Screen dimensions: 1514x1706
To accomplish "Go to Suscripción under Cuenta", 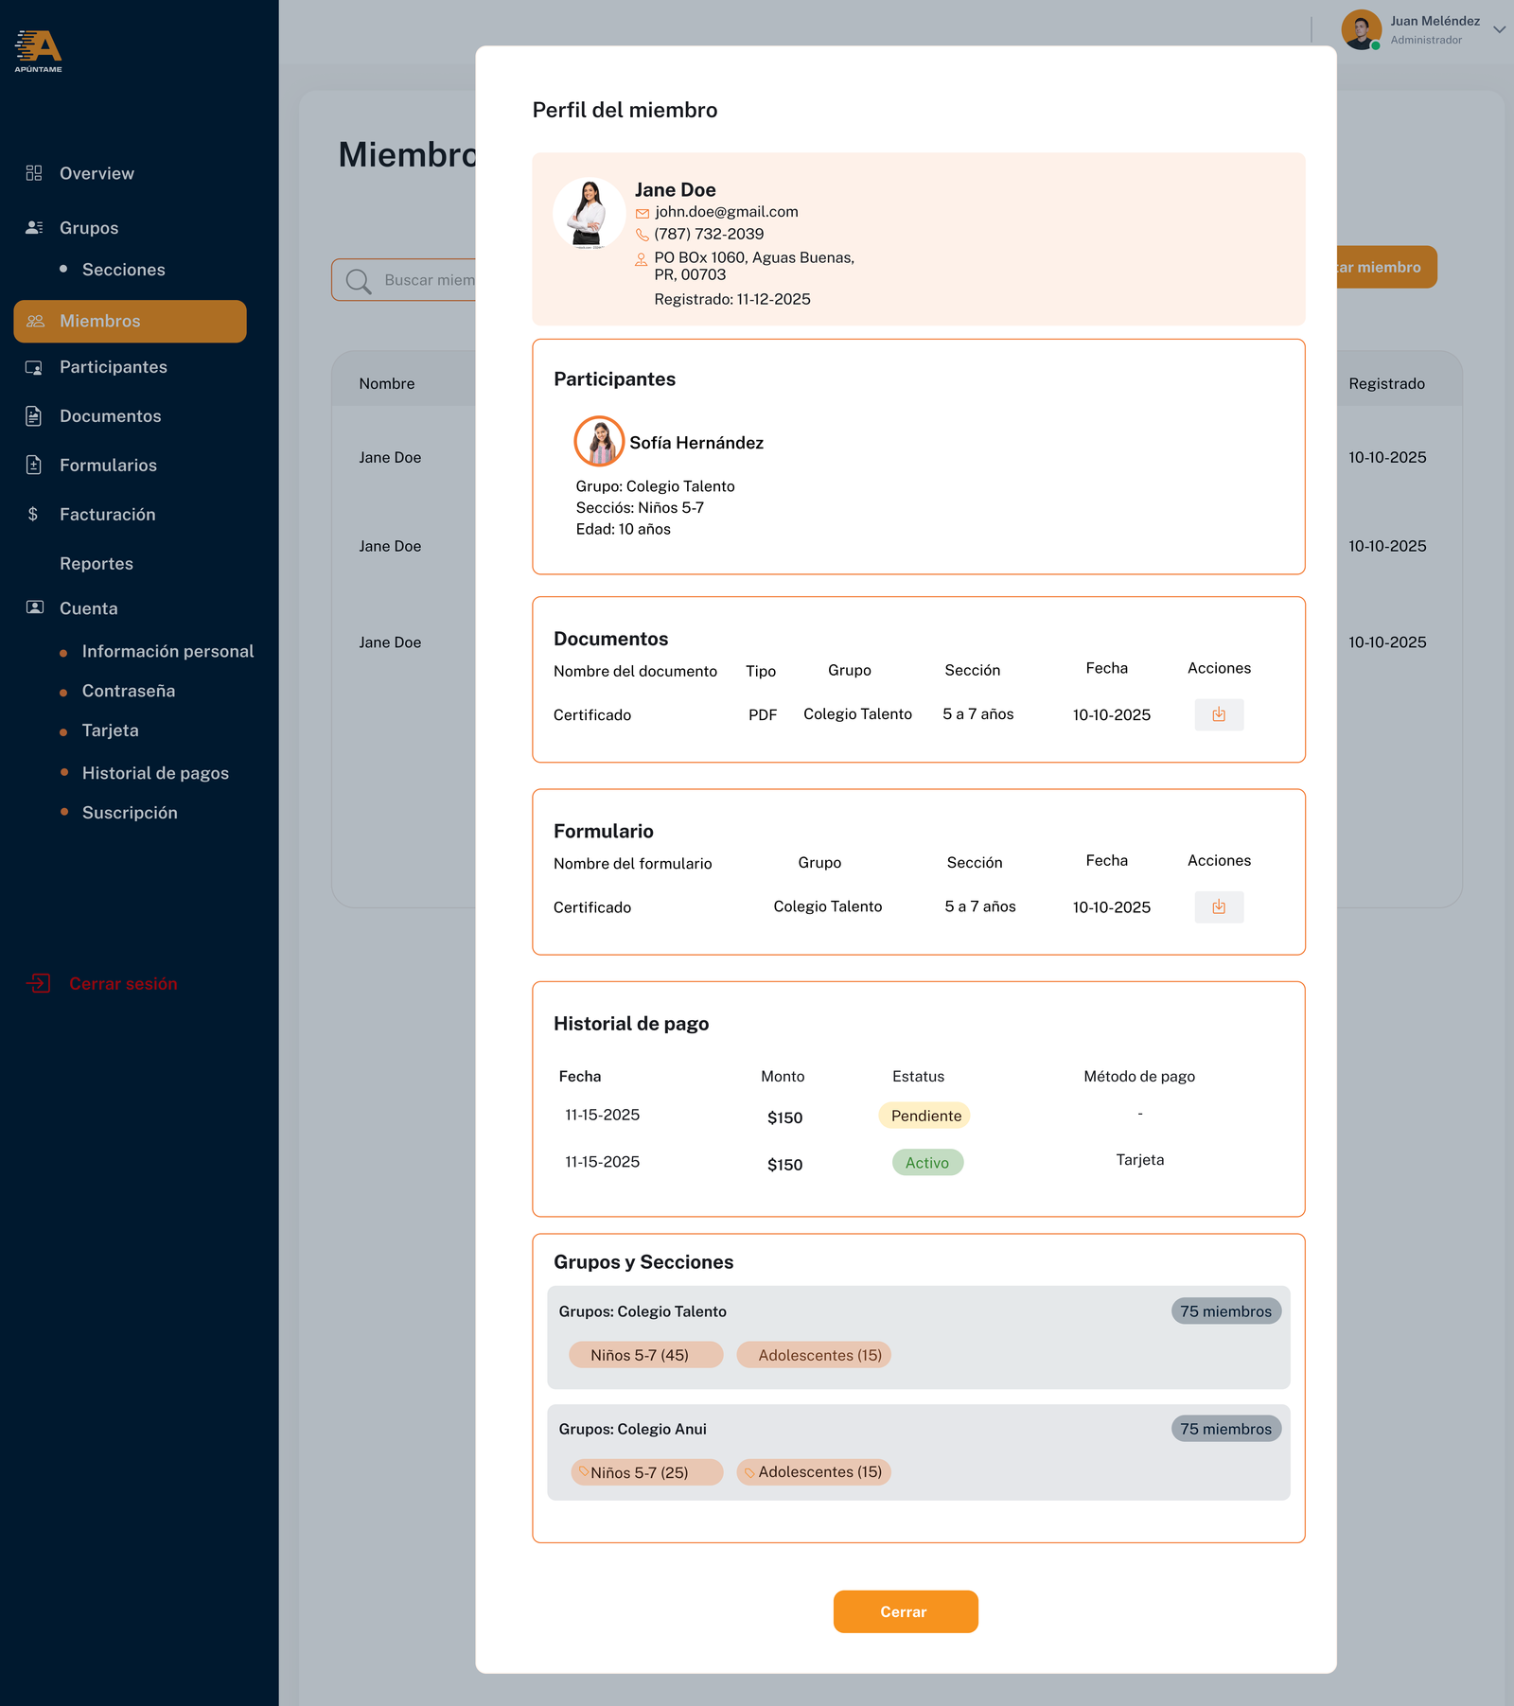I will (x=130, y=813).
